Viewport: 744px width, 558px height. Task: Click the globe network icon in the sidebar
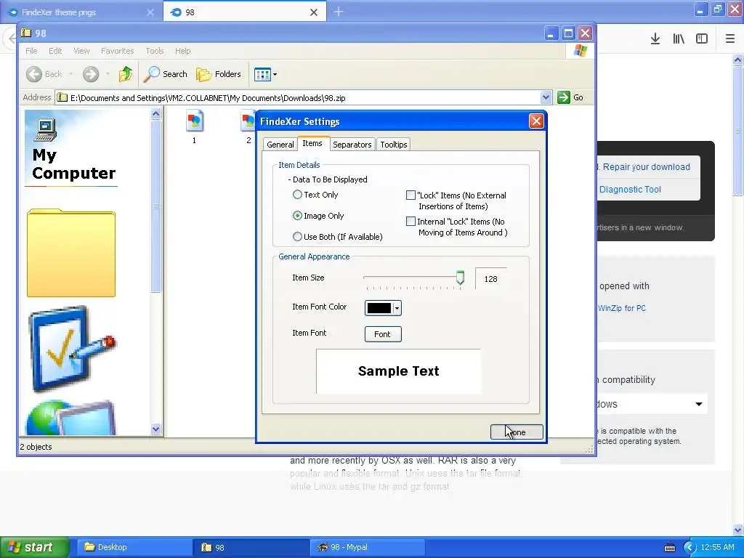70,418
